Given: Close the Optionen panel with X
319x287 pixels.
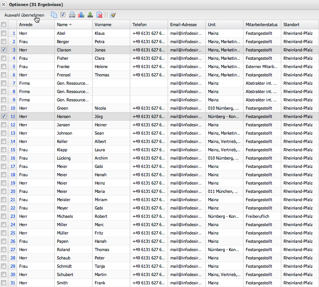Looking at the screenshot, I should pyautogui.click(x=4, y=4).
